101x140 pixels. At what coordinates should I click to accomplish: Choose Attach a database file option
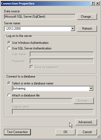tap(9, 95)
